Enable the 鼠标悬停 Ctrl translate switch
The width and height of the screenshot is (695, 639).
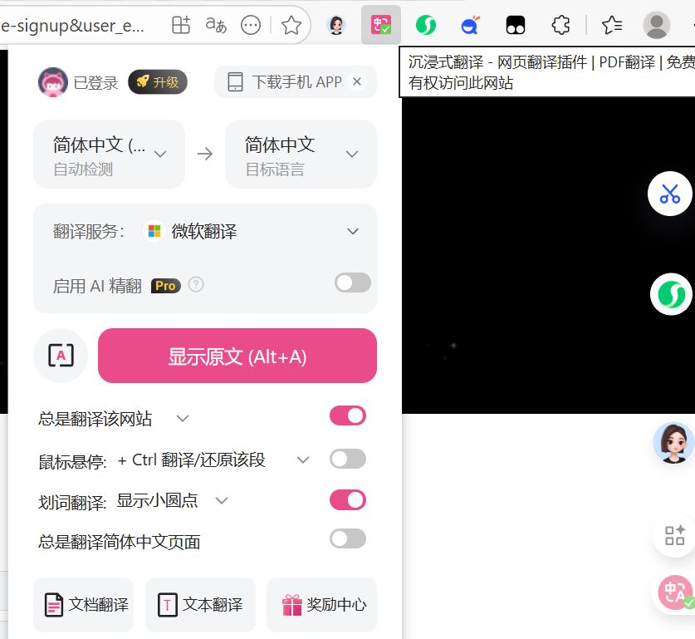(x=348, y=459)
